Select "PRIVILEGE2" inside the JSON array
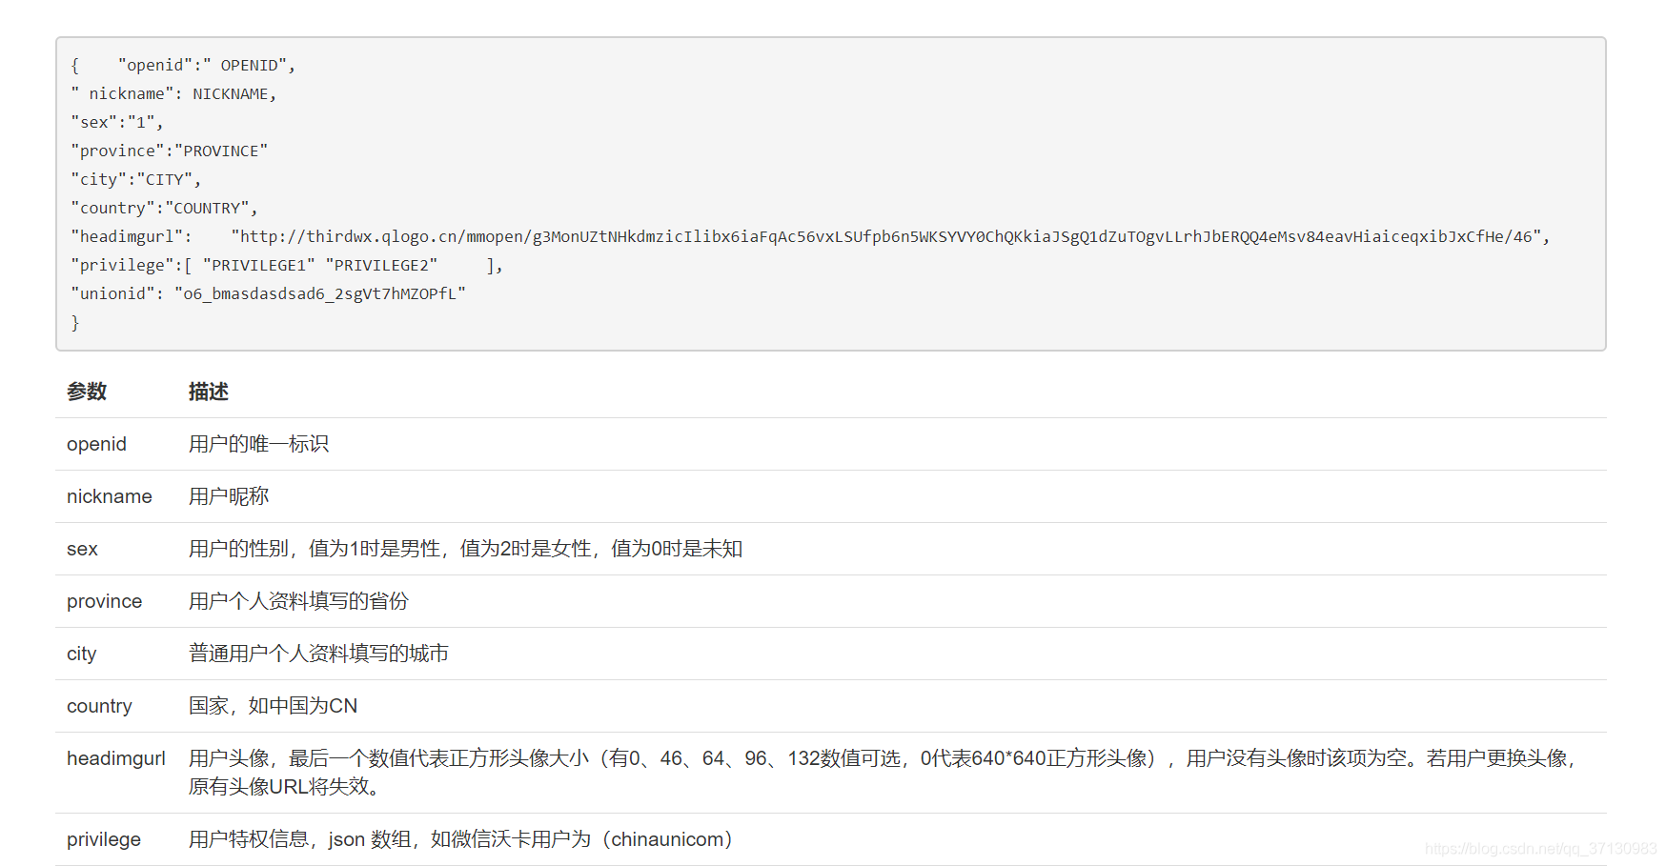The width and height of the screenshot is (1666, 866). (382, 265)
